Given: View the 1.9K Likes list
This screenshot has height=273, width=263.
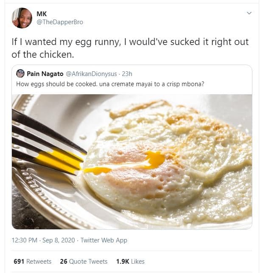Looking at the screenshot, I should click(130, 262).
